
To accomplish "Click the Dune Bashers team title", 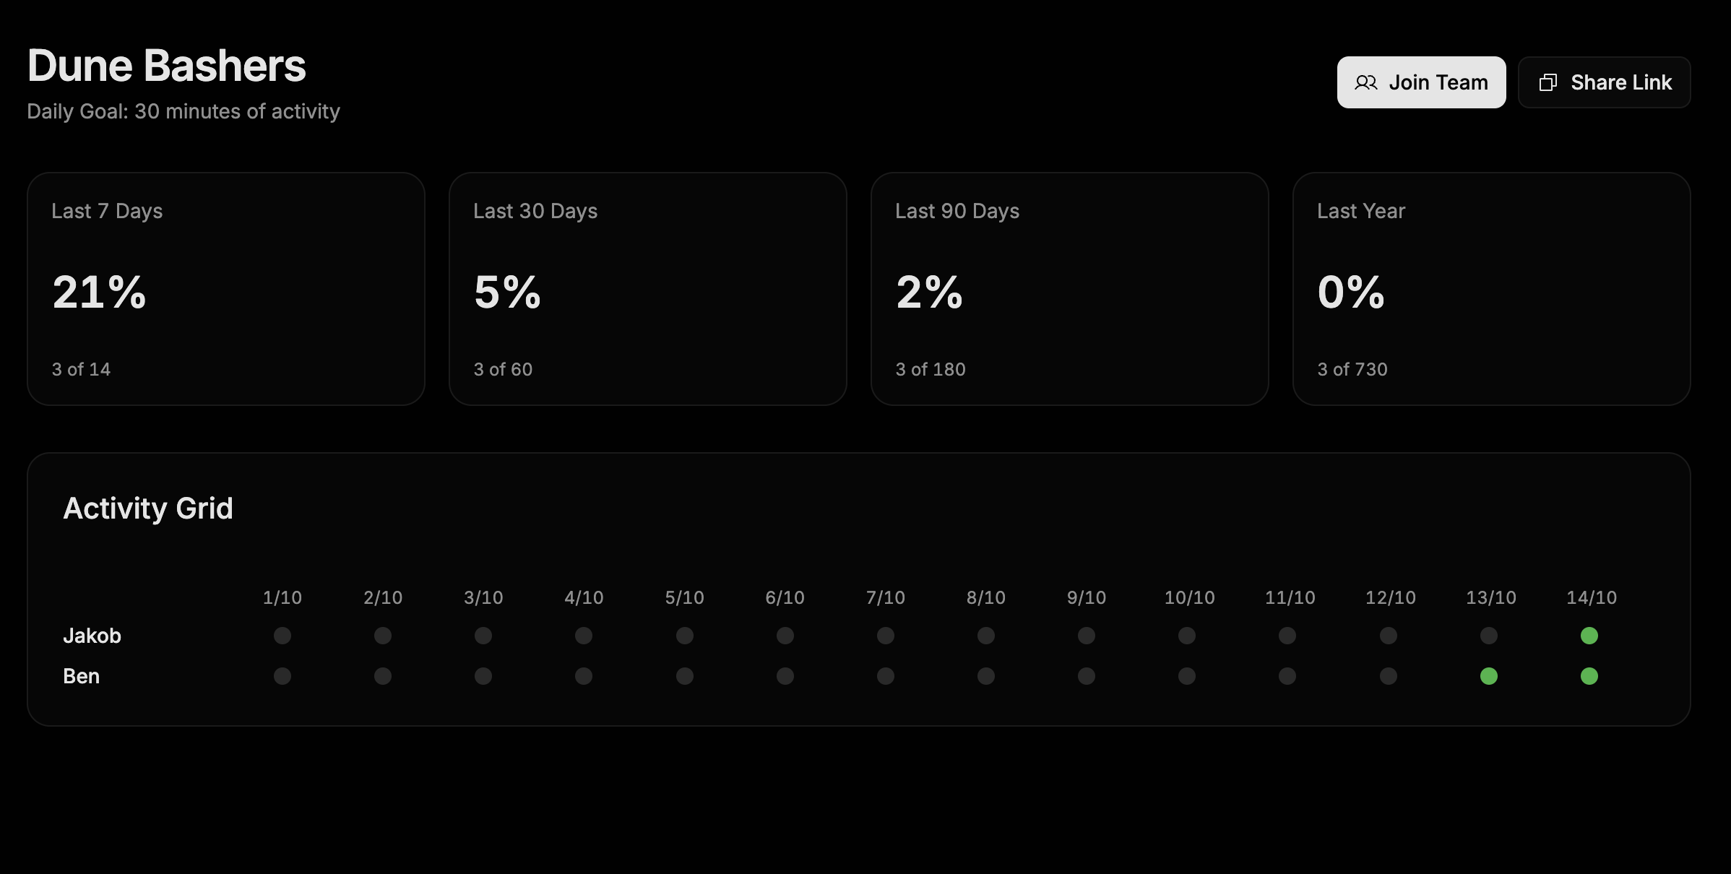I will (x=166, y=66).
